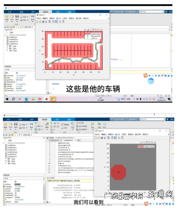This screenshot has width=179, height=208.
Task: Expand Matlab R2022a folder in top file tree
Action: 5,35
